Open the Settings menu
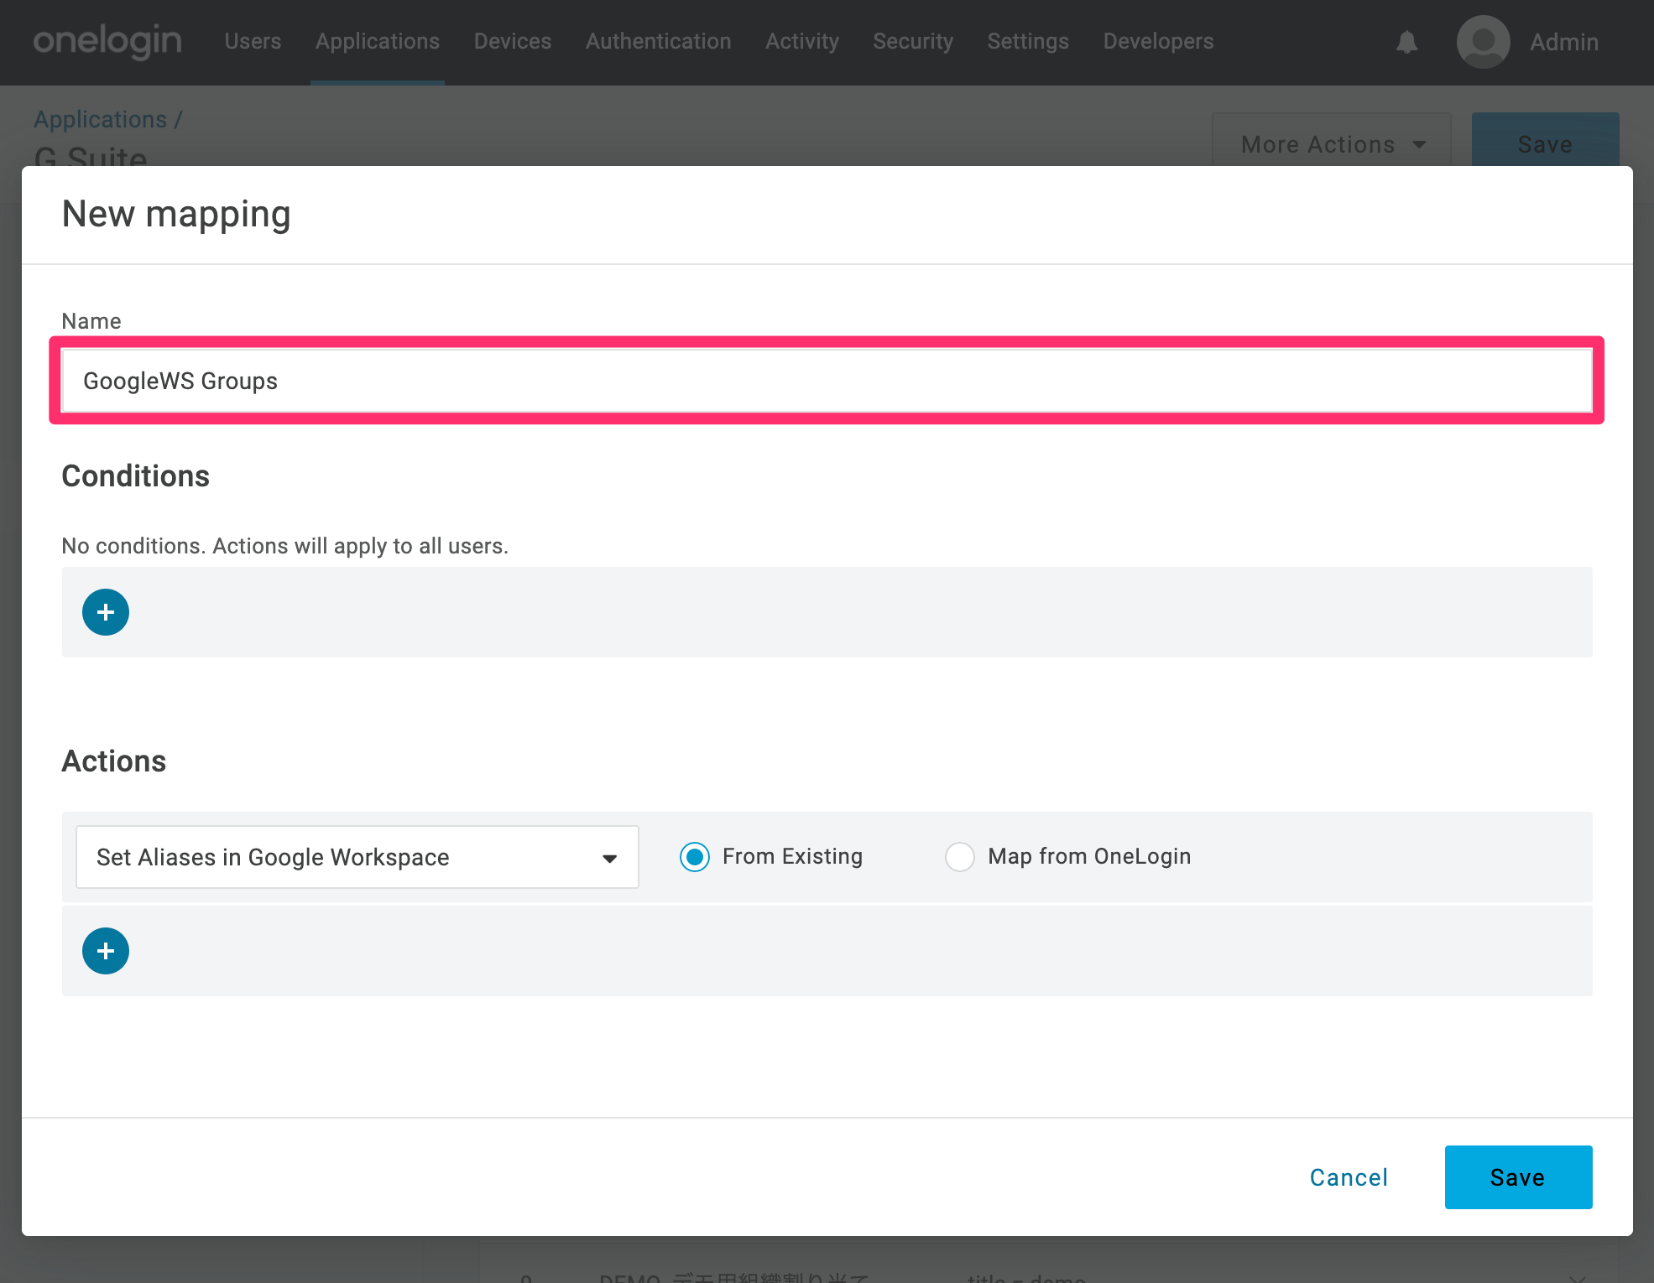 coord(1028,41)
